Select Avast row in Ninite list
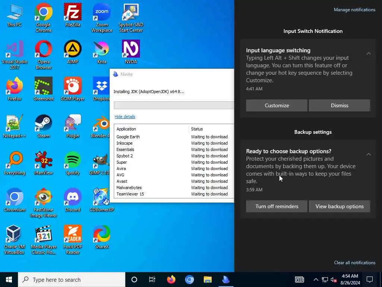Viewport: 382px width, 287px height. click(x=174, y=181)
